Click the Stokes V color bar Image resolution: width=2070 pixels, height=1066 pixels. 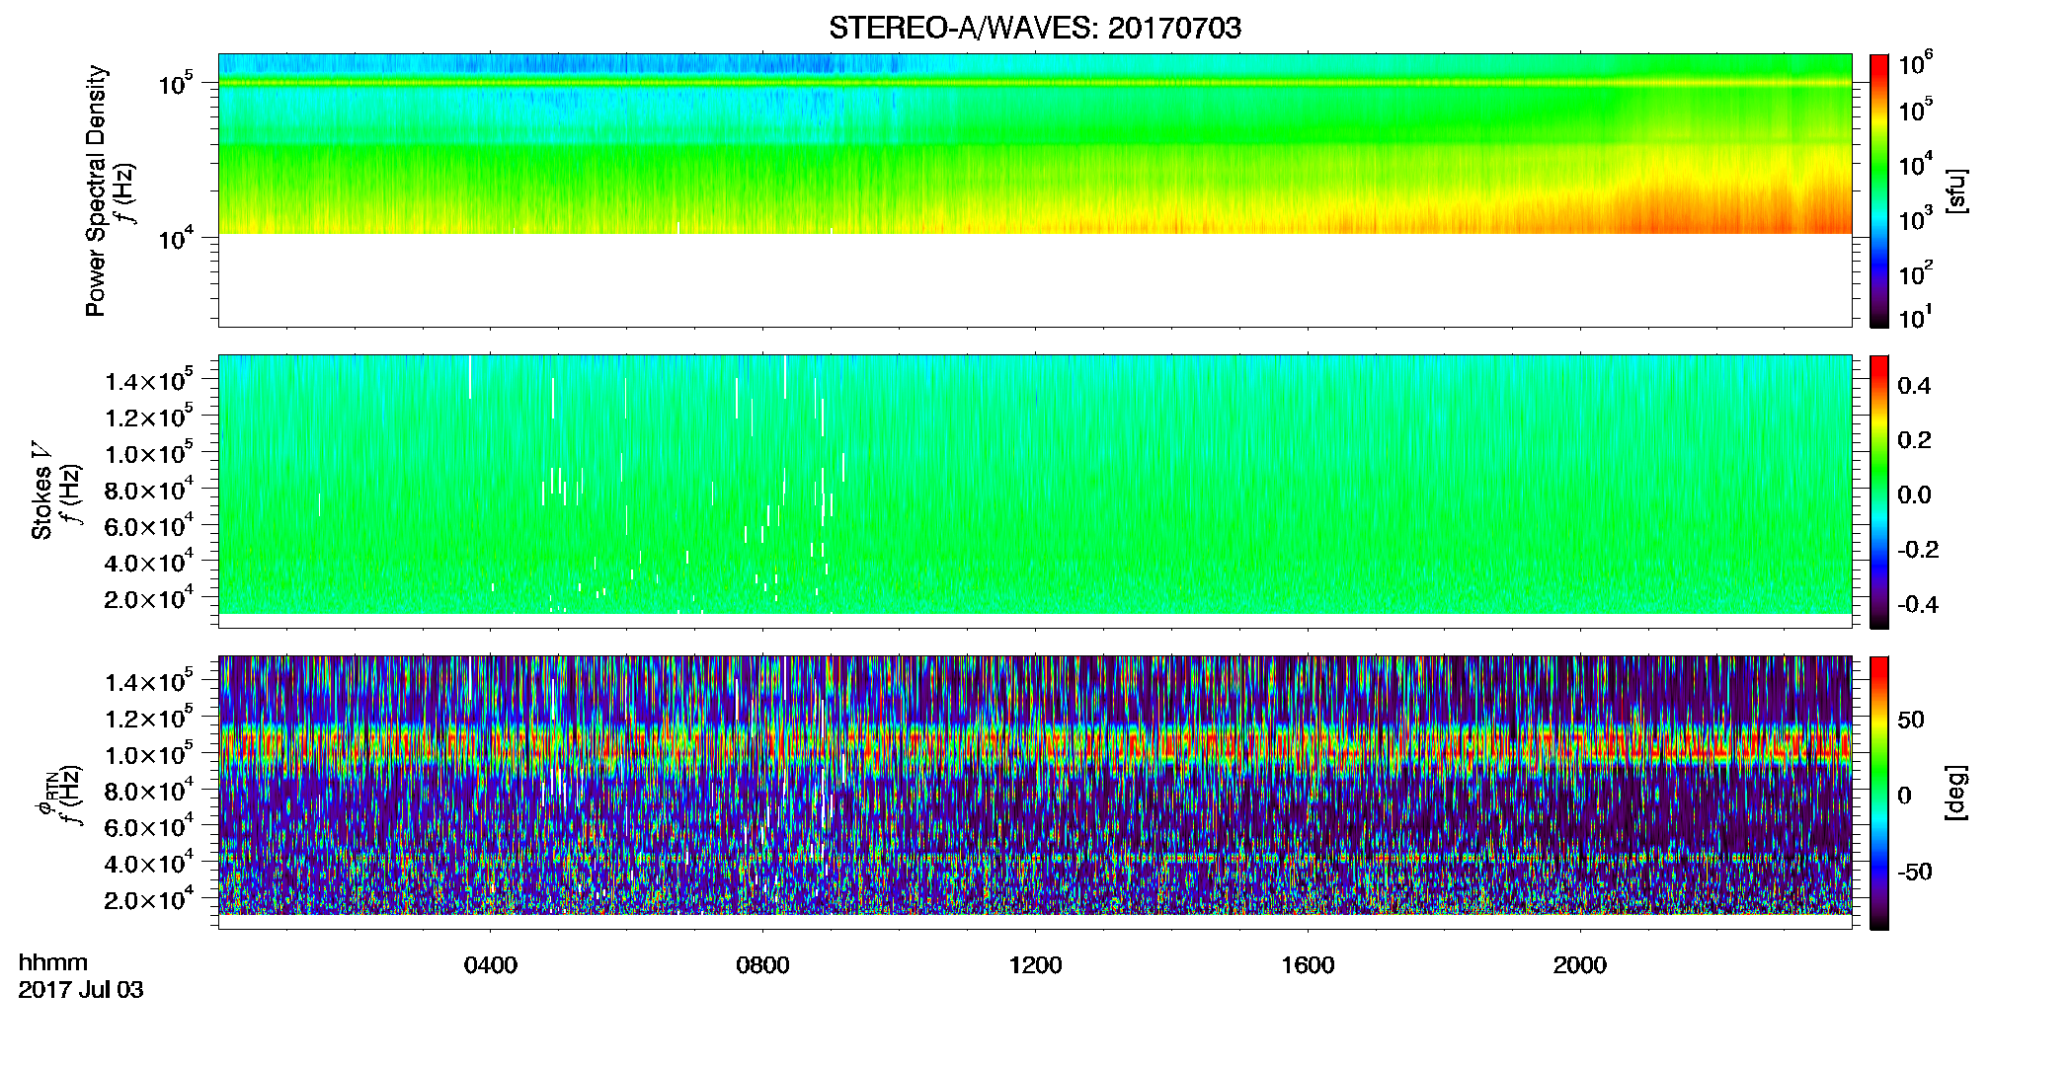click(1879, 492)
